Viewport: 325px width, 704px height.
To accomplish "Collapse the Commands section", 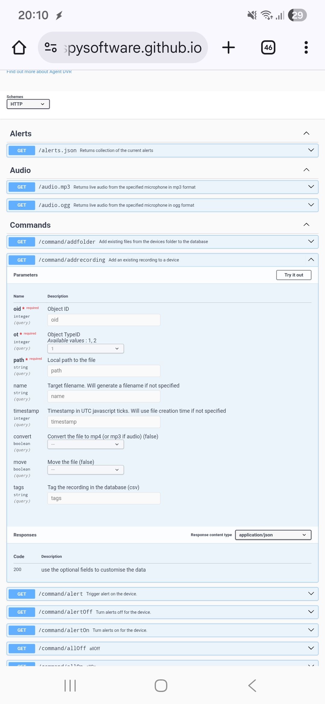I will pos(306,225).
